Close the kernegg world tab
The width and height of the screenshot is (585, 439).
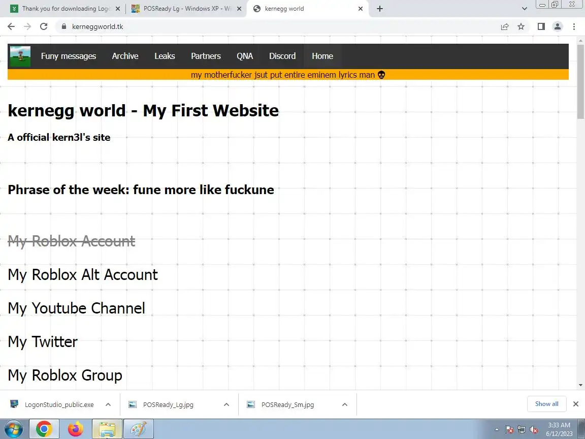361,9
